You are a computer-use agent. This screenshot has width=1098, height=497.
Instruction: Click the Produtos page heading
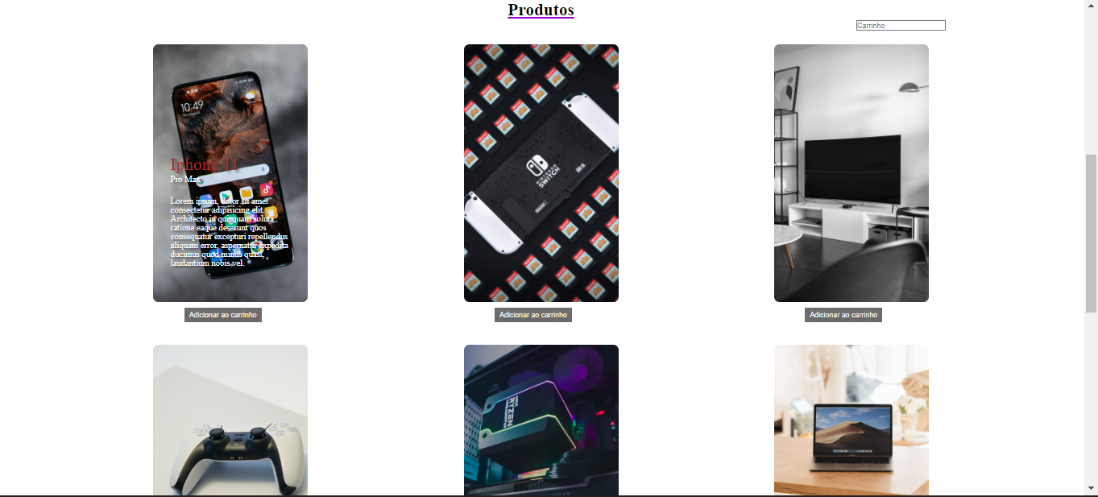click(541, 10)
